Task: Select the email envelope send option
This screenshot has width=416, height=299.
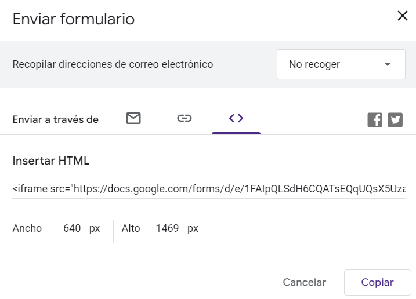Action: [133, 118]
